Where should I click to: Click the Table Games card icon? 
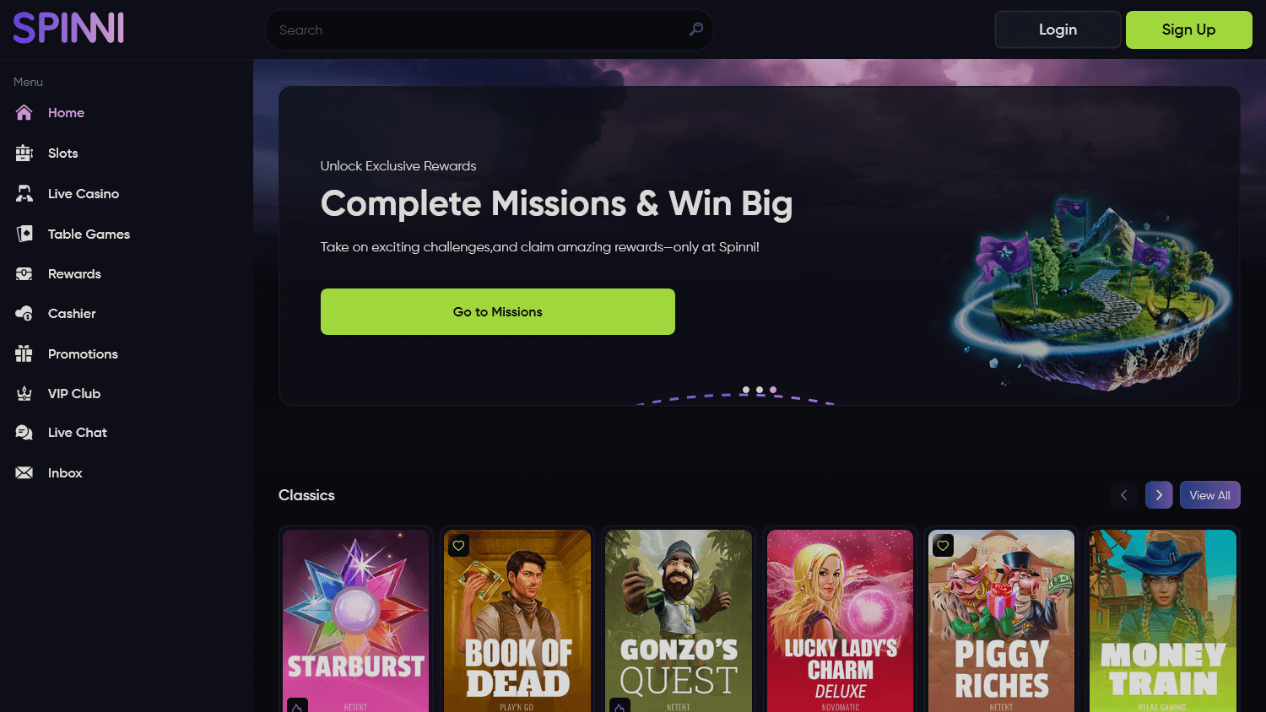click(24, 234)
